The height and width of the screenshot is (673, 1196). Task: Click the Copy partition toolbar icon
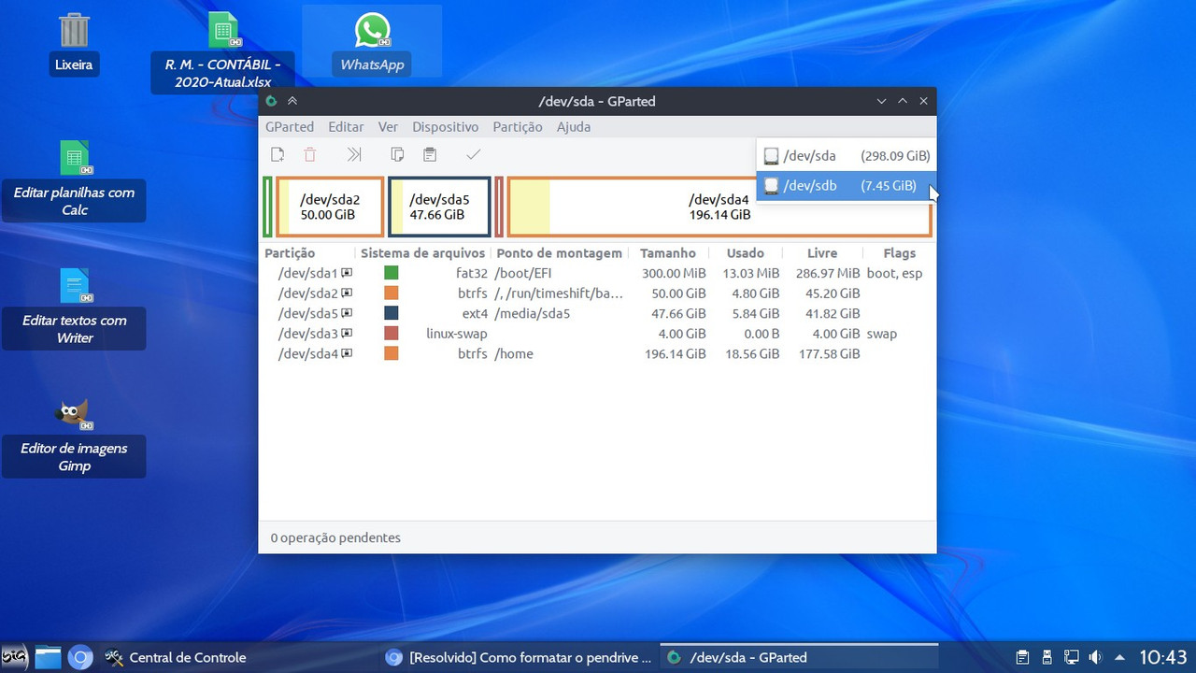[x=397, y=155]
